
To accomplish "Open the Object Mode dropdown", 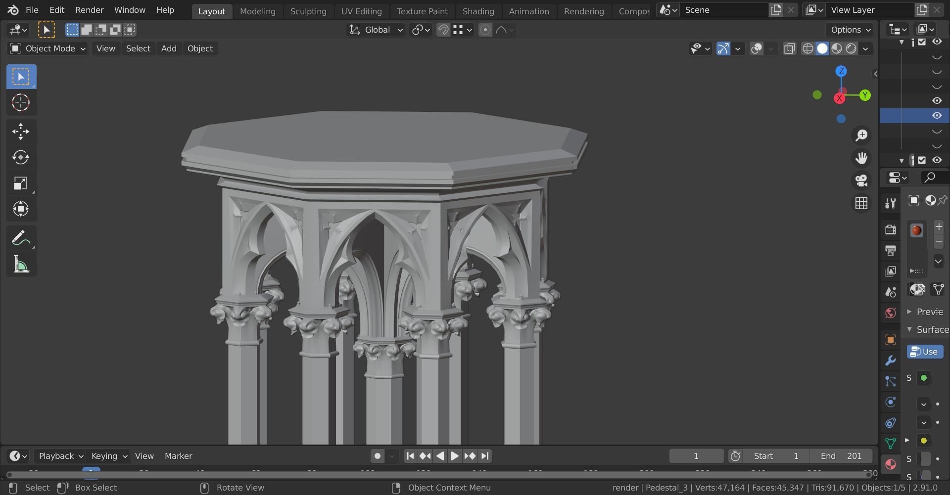I will (x=47, y=48).
